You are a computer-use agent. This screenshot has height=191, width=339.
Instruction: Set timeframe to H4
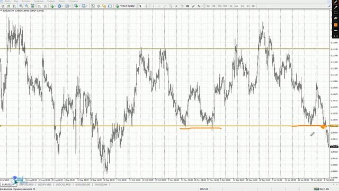click(237, 6)
